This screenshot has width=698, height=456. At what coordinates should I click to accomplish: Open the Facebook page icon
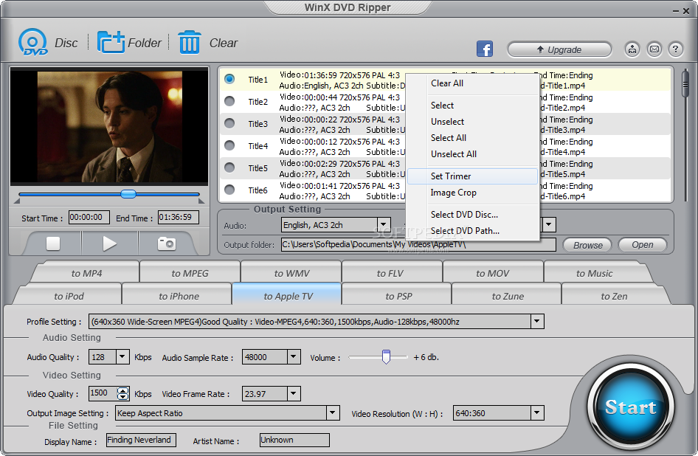pyautogui.click(x=485, y=49)
